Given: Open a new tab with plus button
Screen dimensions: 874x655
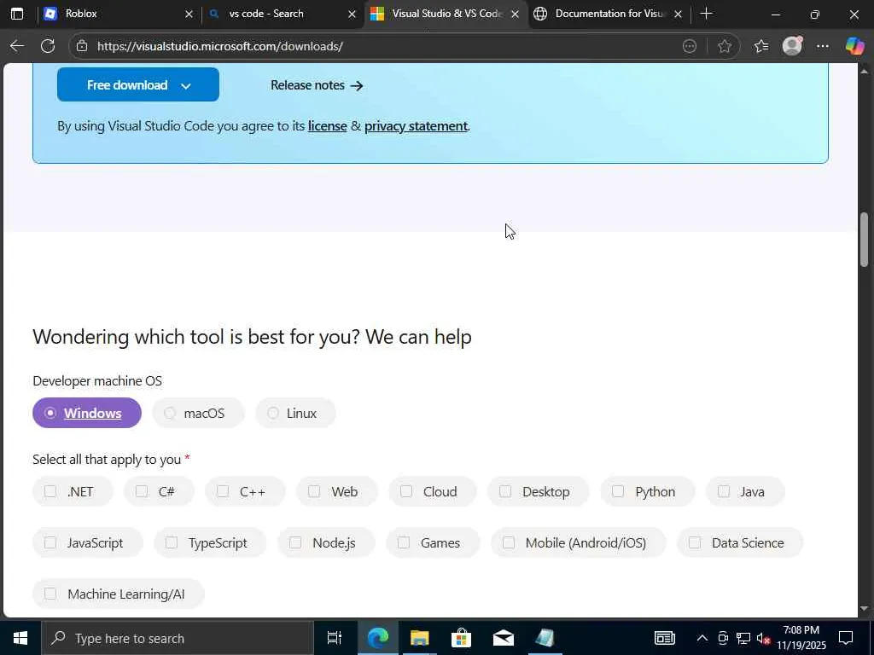Looking at the screenshot, I should [706, 14].
